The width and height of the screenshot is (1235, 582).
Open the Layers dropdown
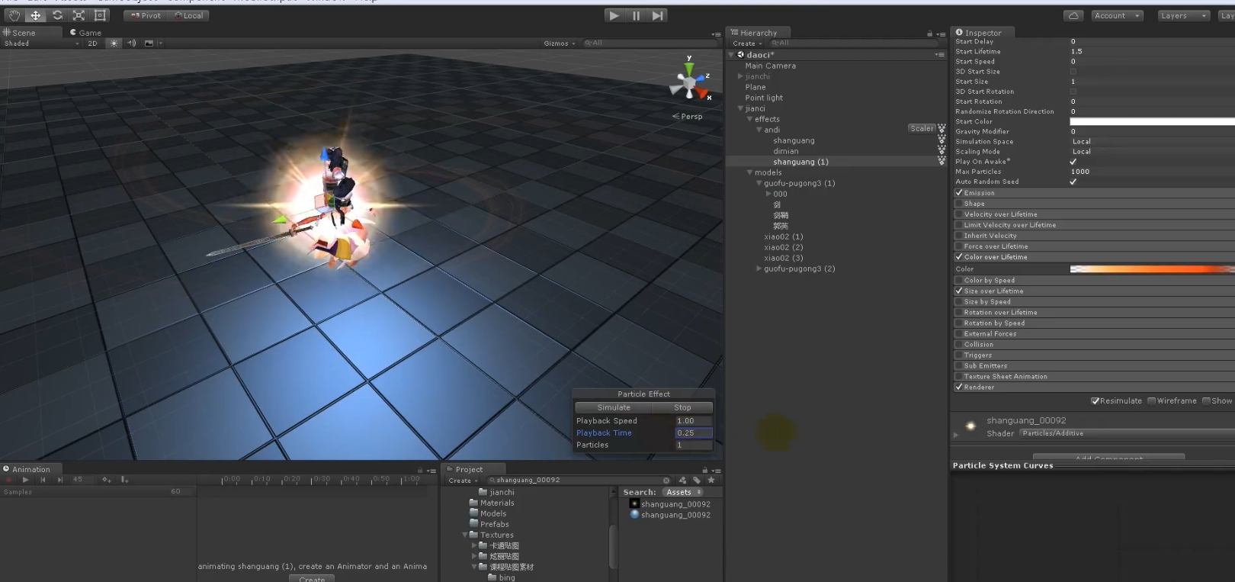[x=1183, y=15]
